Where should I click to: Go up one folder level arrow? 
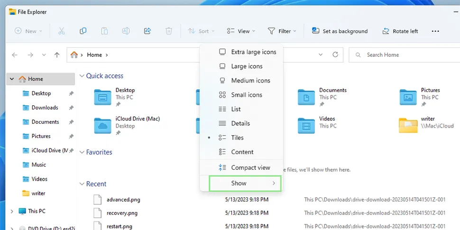pyautogui.click(x=57, y=55)
